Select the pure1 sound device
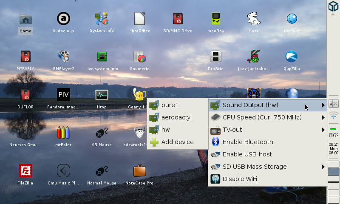 tap(170, 105)
